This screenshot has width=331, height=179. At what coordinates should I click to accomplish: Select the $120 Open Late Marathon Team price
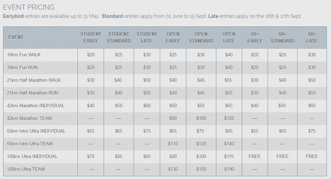point(229,118)
